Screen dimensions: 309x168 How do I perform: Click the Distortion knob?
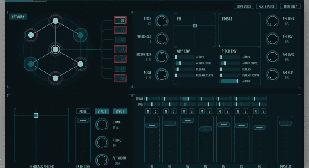coord(161,57)
